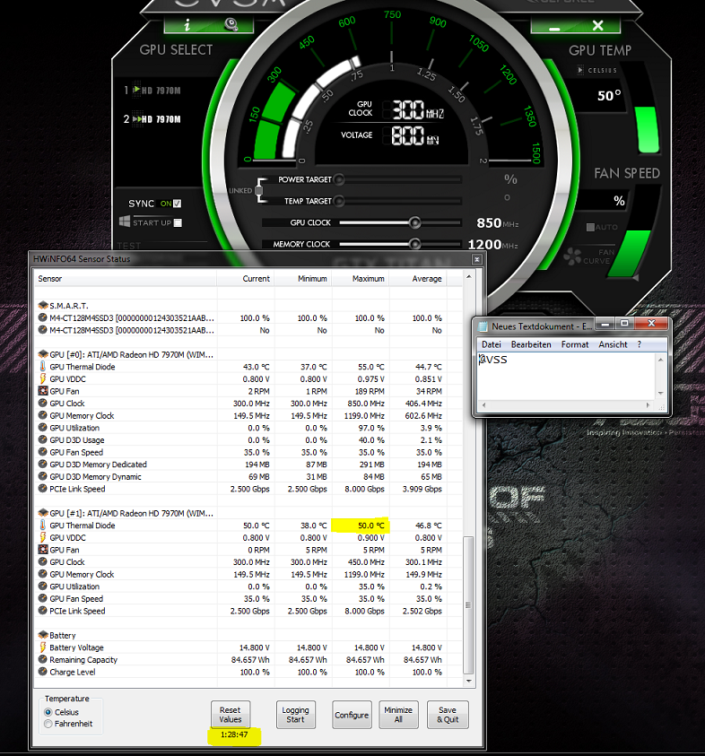This screenshot has width=705, height=756.
Task: Click the Charge Level row icon
Action: tap(43, 672)
